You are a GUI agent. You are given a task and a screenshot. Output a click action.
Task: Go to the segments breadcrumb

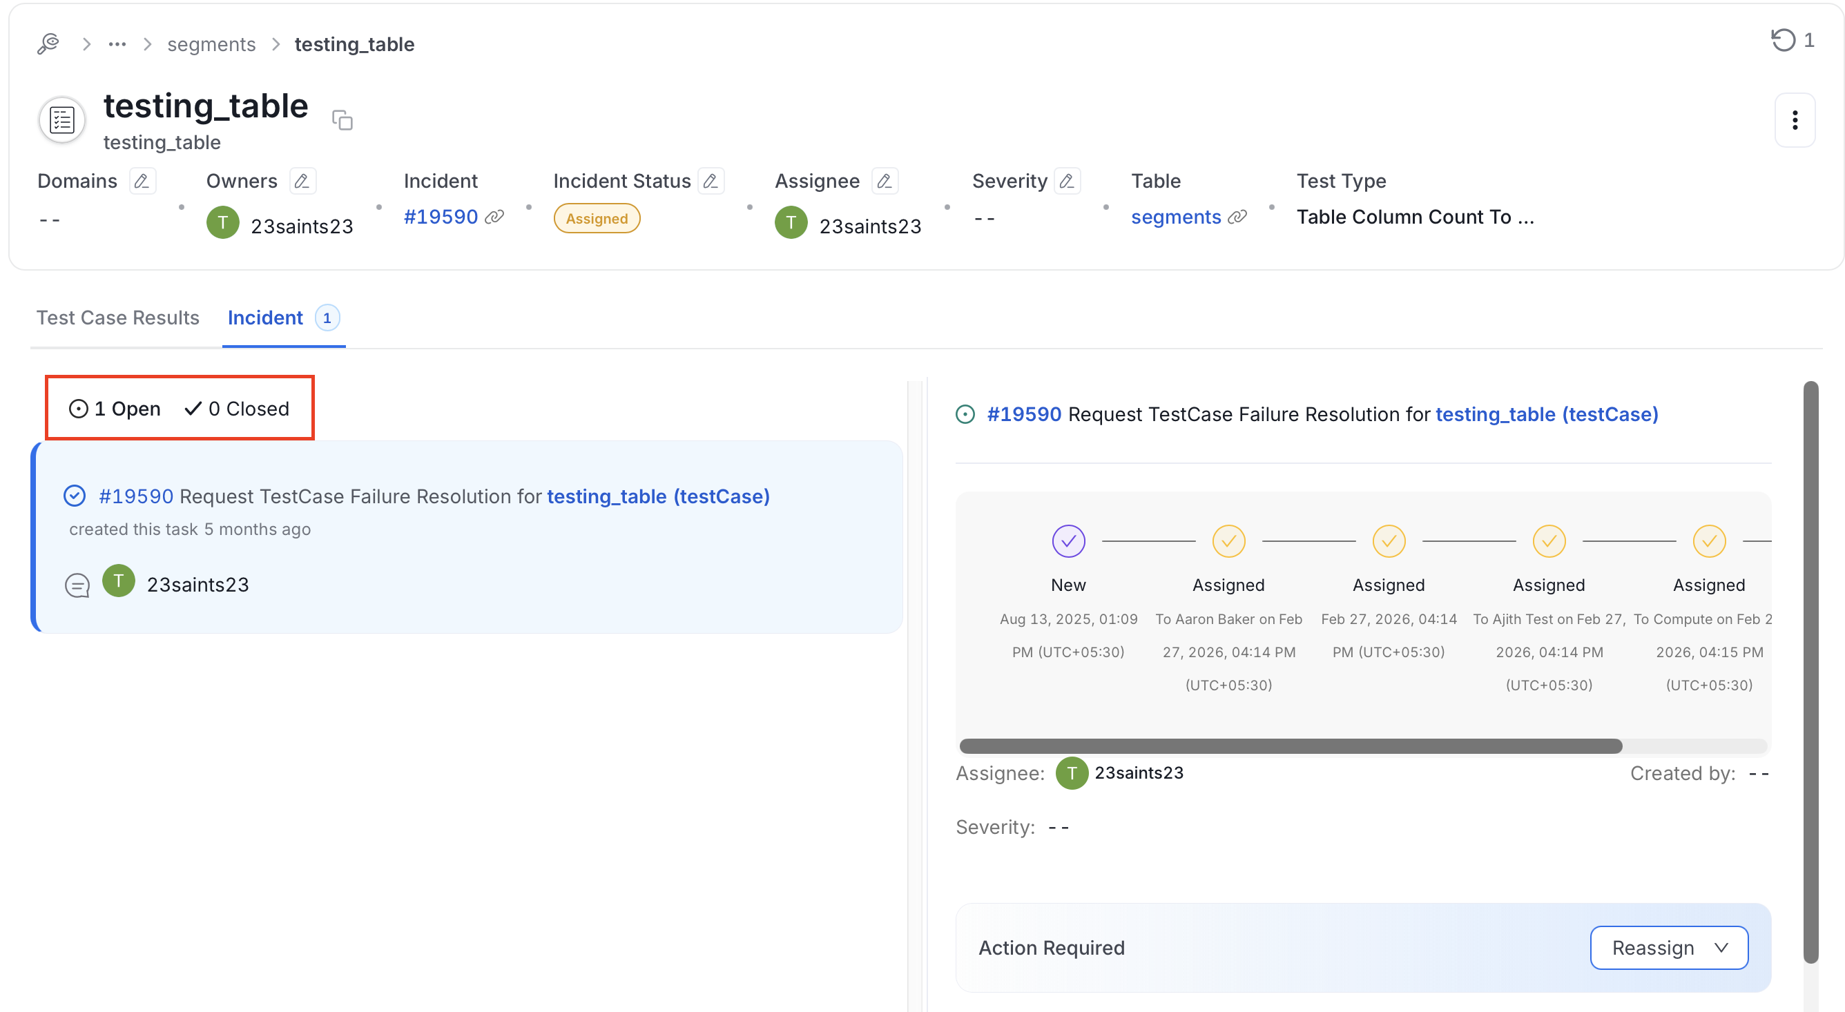pos(211,44)
